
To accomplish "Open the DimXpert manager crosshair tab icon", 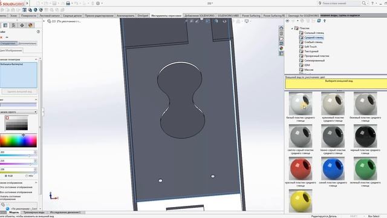I will [x=22, y=25].
